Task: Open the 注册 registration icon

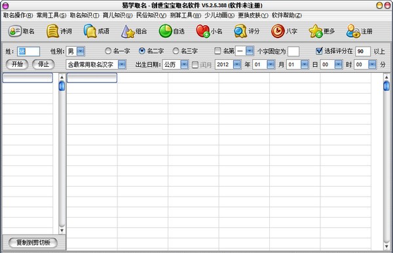Action: [x=360, y=31]
